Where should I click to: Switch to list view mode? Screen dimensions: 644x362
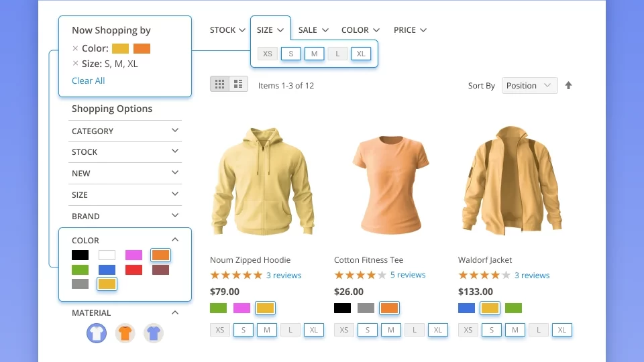[x=238, y=84]
